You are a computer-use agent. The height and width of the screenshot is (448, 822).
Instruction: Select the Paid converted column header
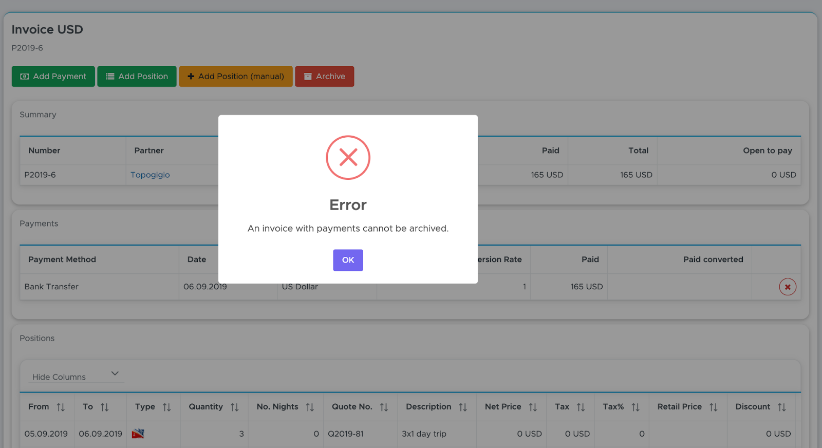click(713, 259)
